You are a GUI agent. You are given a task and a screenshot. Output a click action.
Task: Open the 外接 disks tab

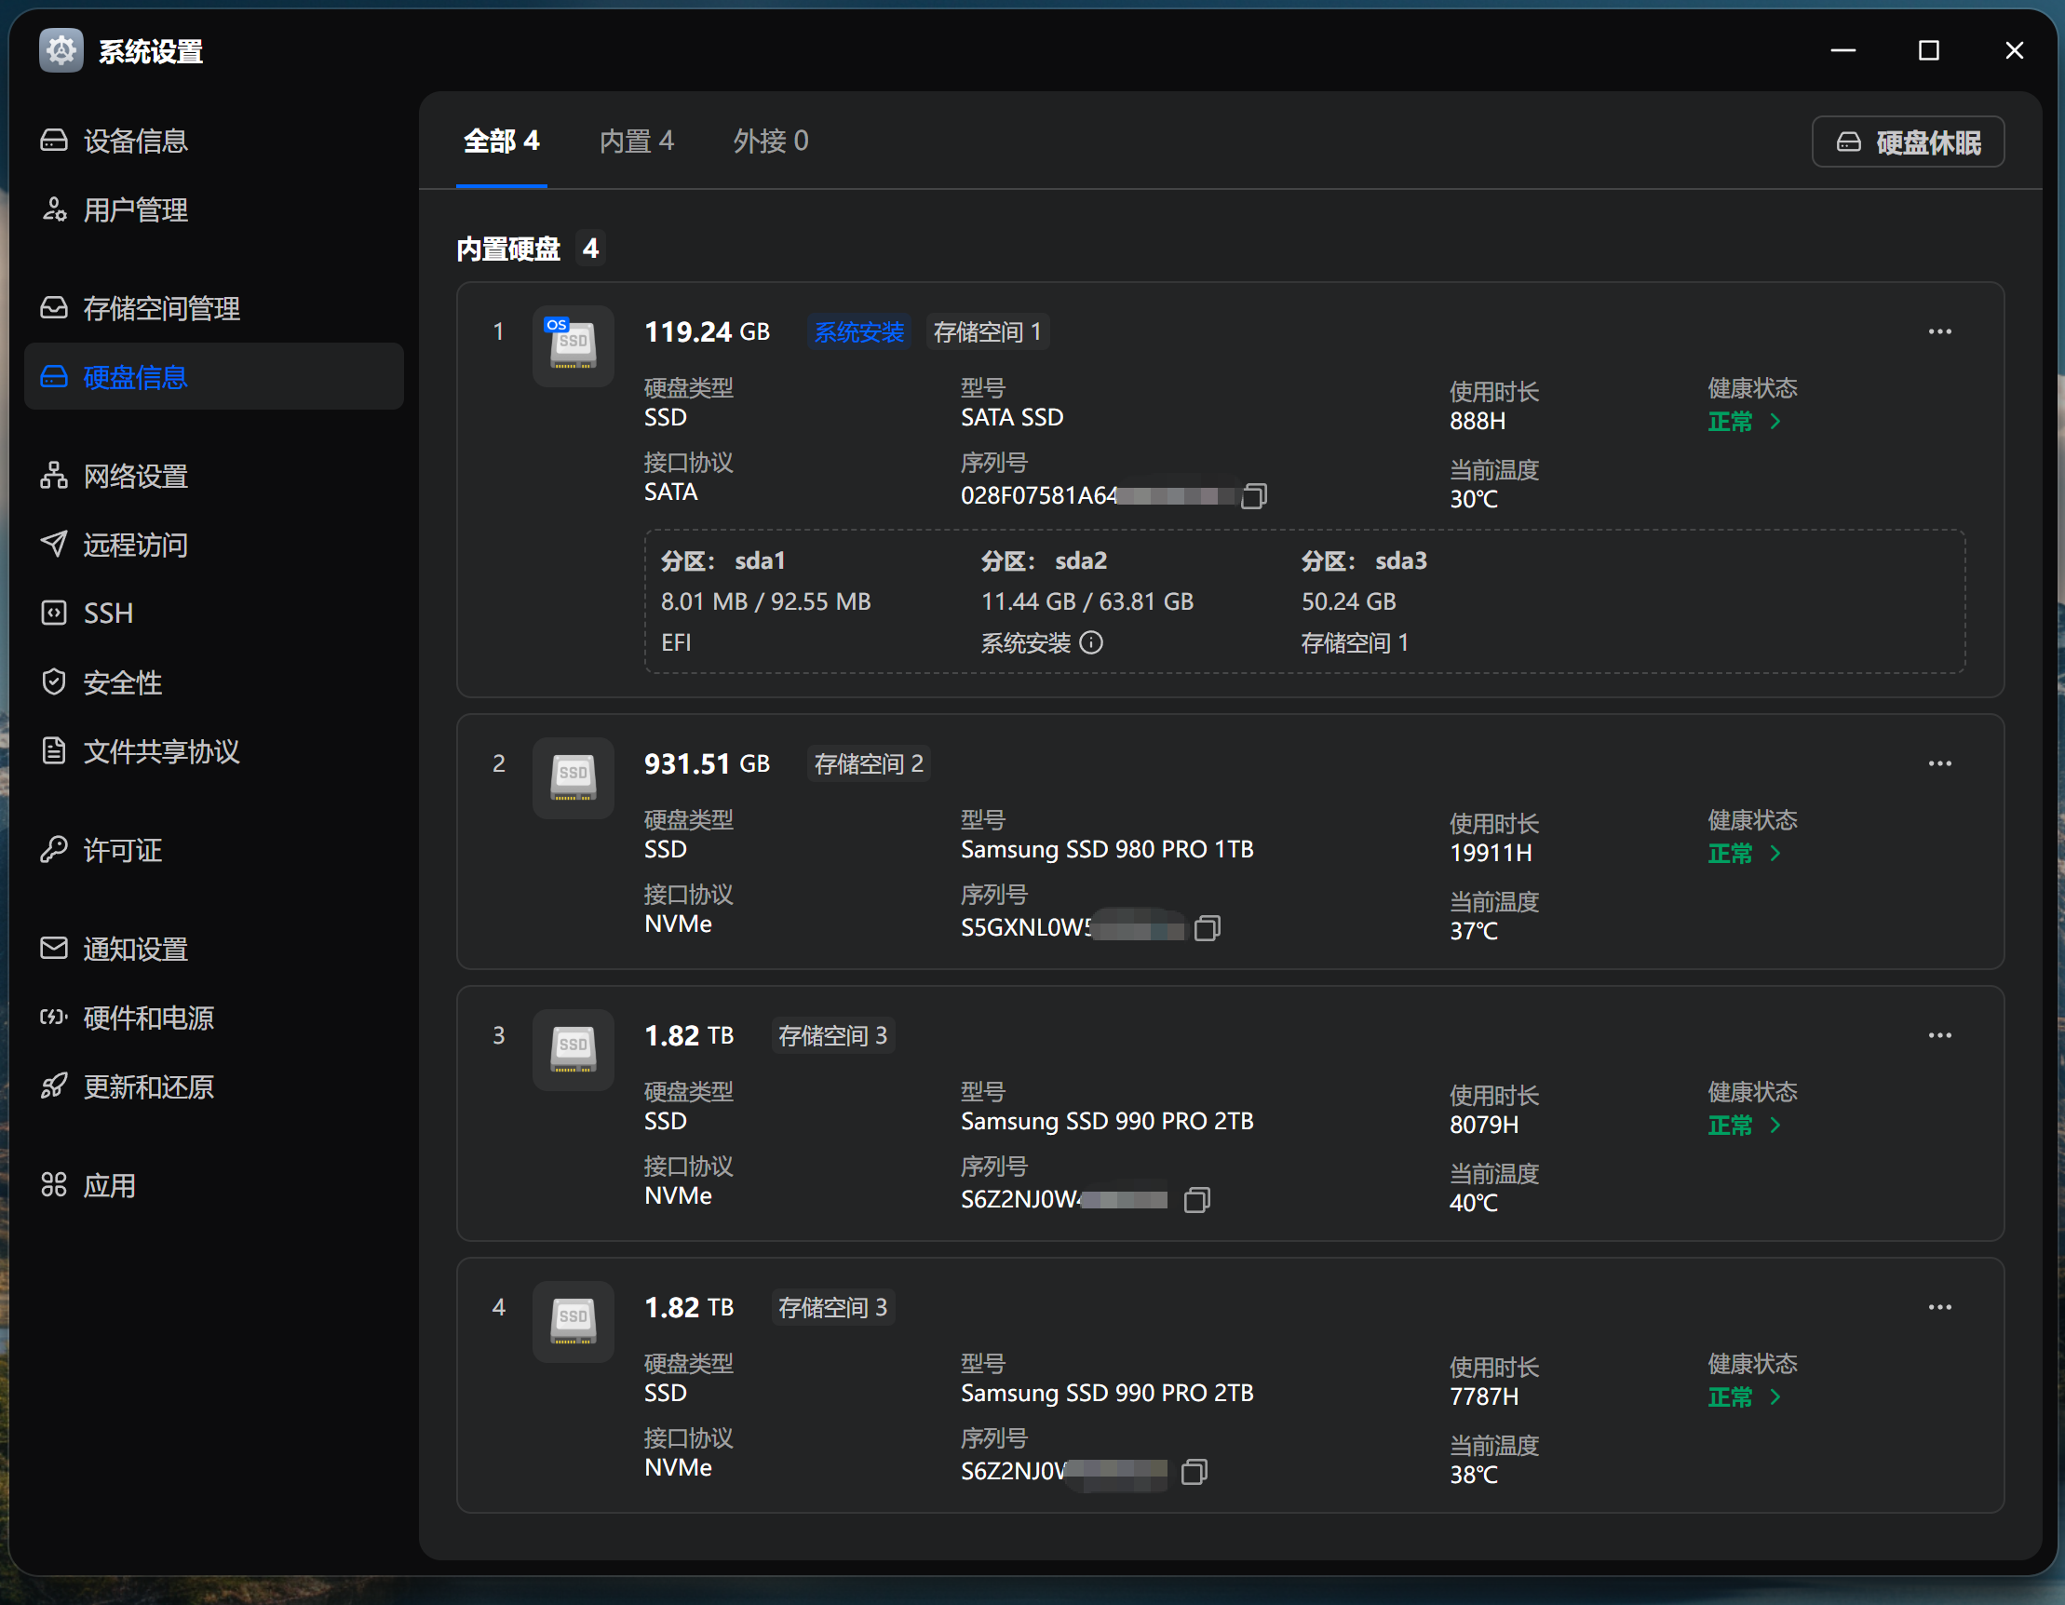(769, 140)
